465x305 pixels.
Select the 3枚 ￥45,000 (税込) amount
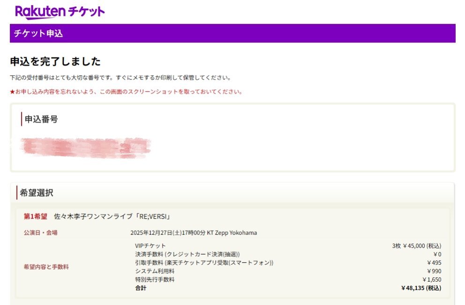pyautogui.click(x=417, y=246)
